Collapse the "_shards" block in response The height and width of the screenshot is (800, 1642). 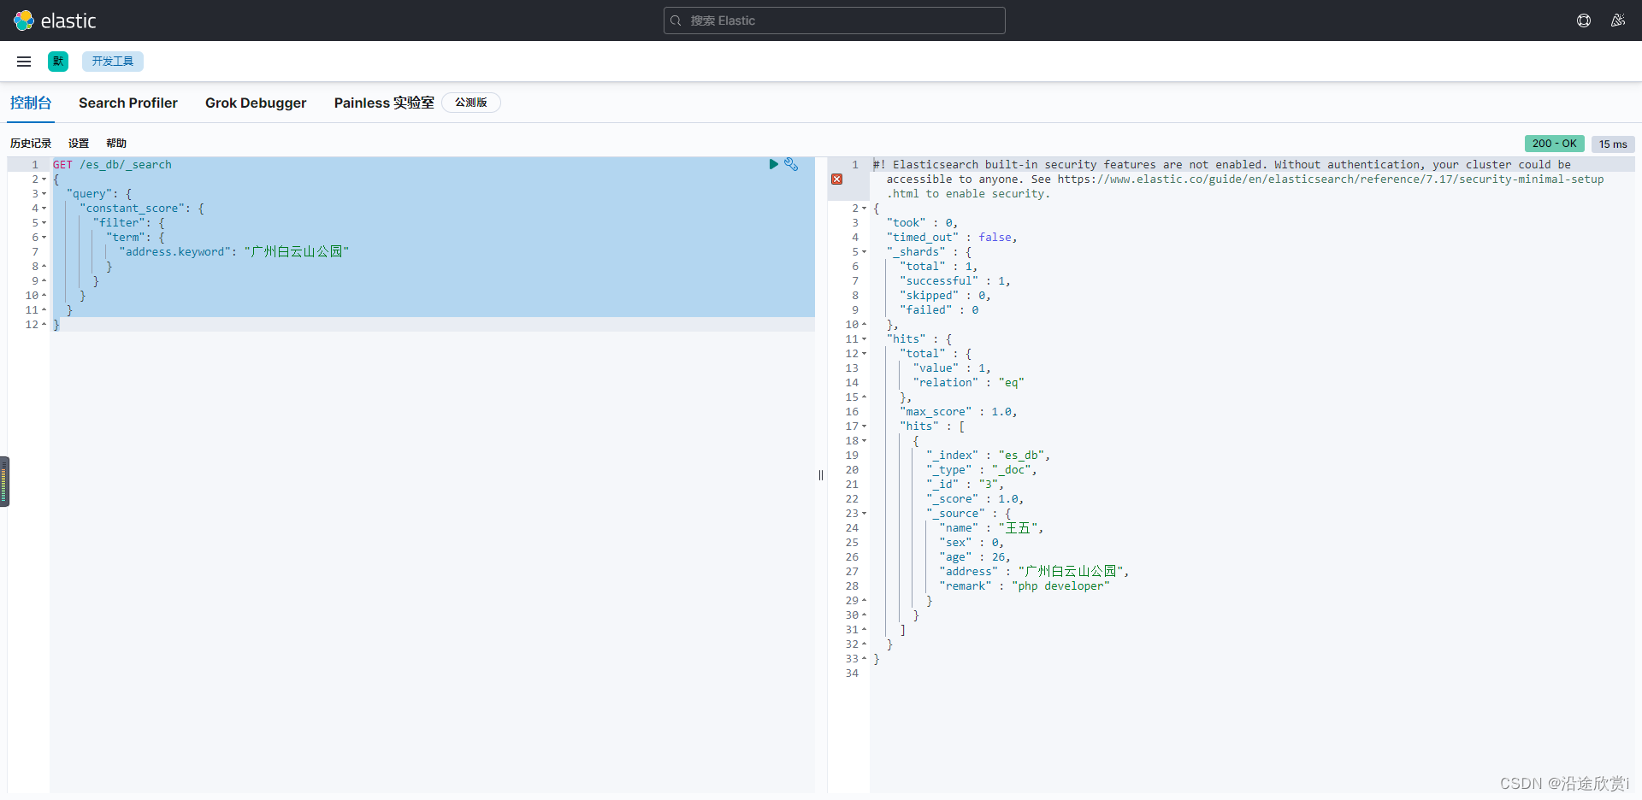[x=864, y=252]
